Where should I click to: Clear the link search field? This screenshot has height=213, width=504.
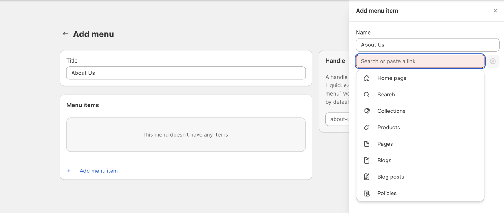click(x=493, y=61)
